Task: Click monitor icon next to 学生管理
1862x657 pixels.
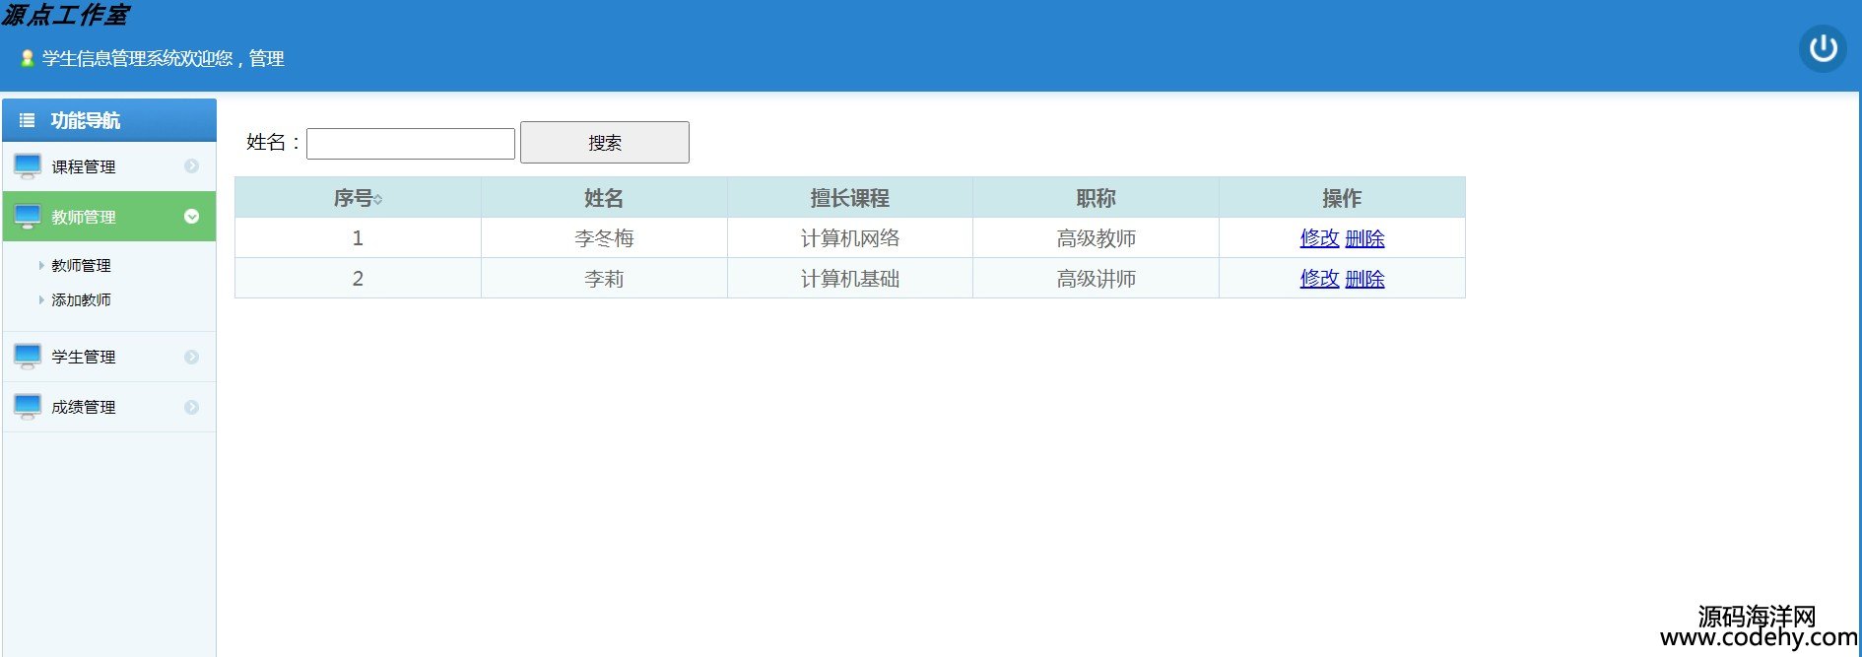Action: 28,357
